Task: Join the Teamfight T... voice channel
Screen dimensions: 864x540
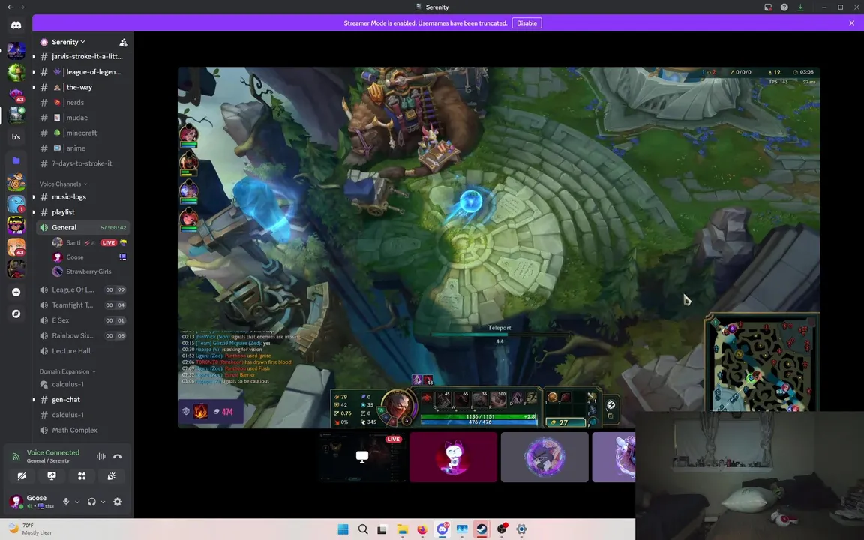Action: (x=82, y=304)
